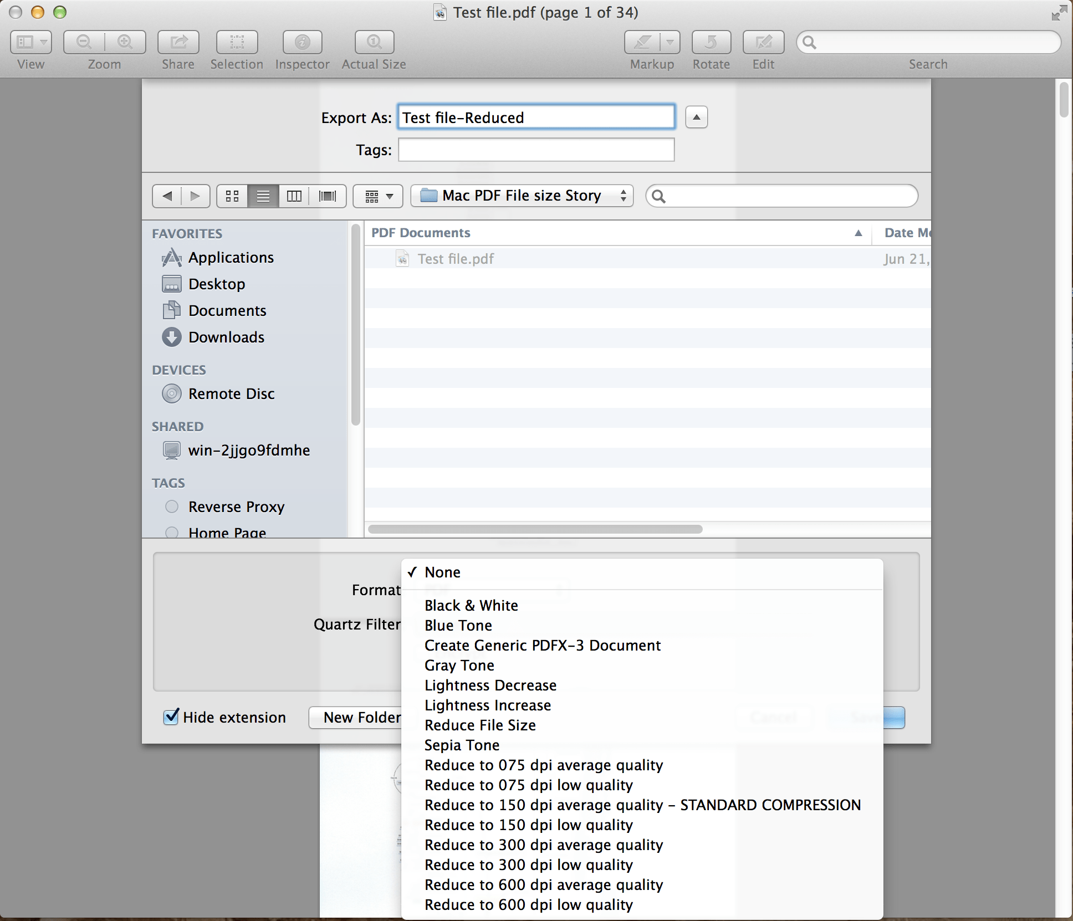Collapse the save dialog with the disclosure arrow
Image resolution: width=1073 pixels, height=921 pixels.
click(696, 117)
